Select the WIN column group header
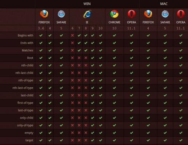Screen dimensions: 188x145 tap(87, 4)
